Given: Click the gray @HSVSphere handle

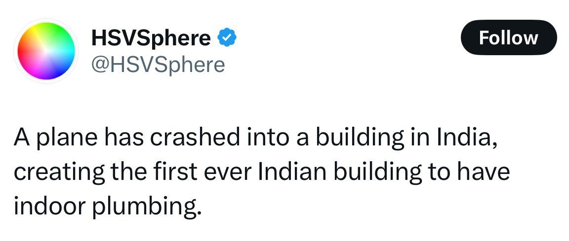Looking at the screenshot, I should pos(158,64).
